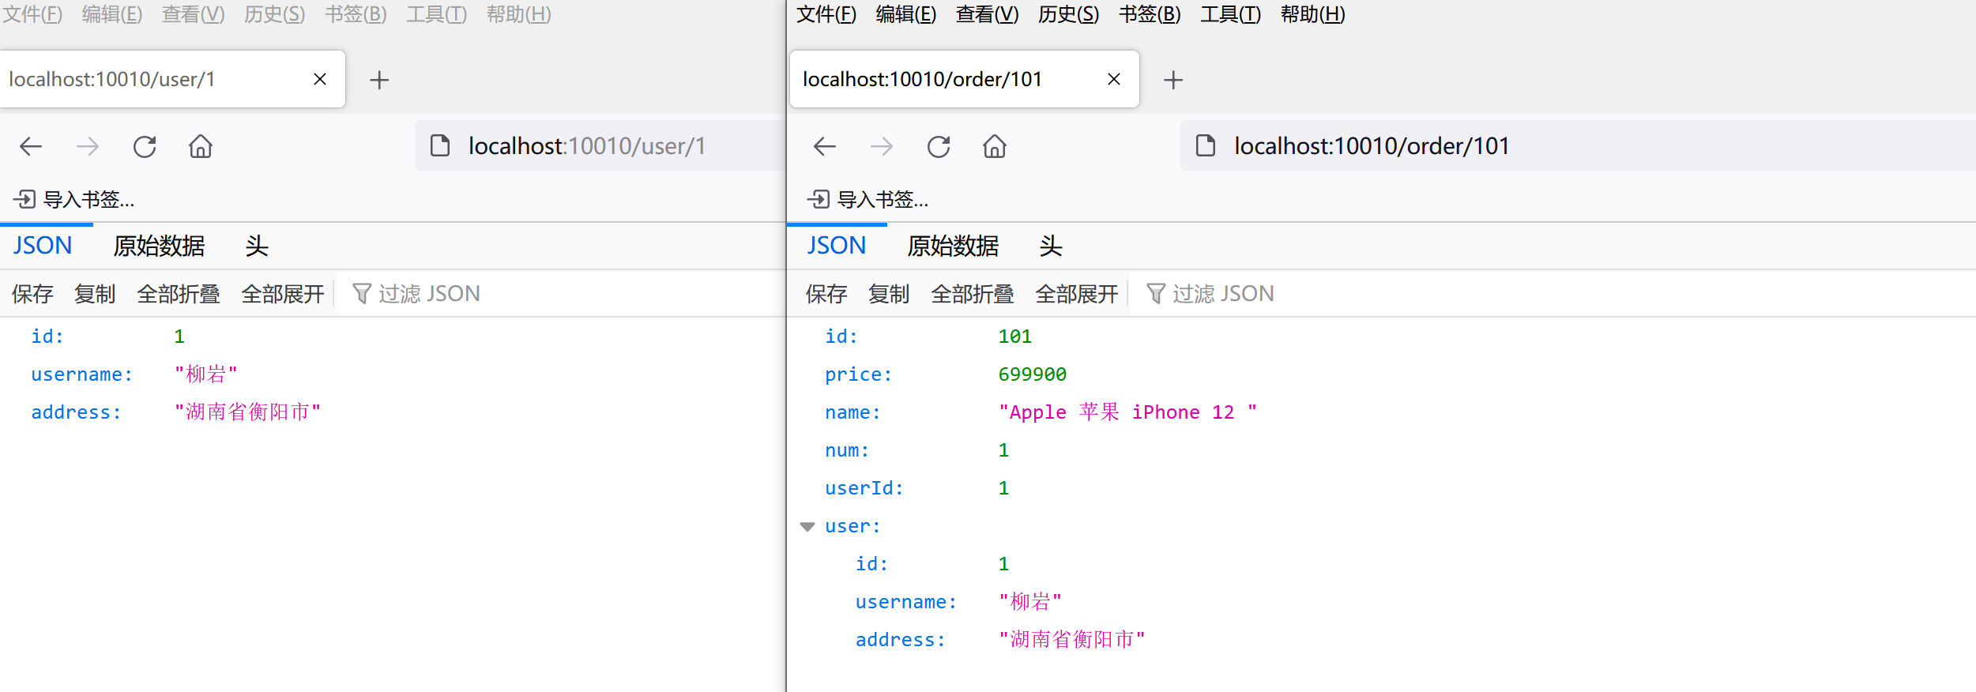The width and height of the screenshot is (1976, 692).
Task: Open 历史(S) menu in order/101 window
Action: (x=1069, y=14)
